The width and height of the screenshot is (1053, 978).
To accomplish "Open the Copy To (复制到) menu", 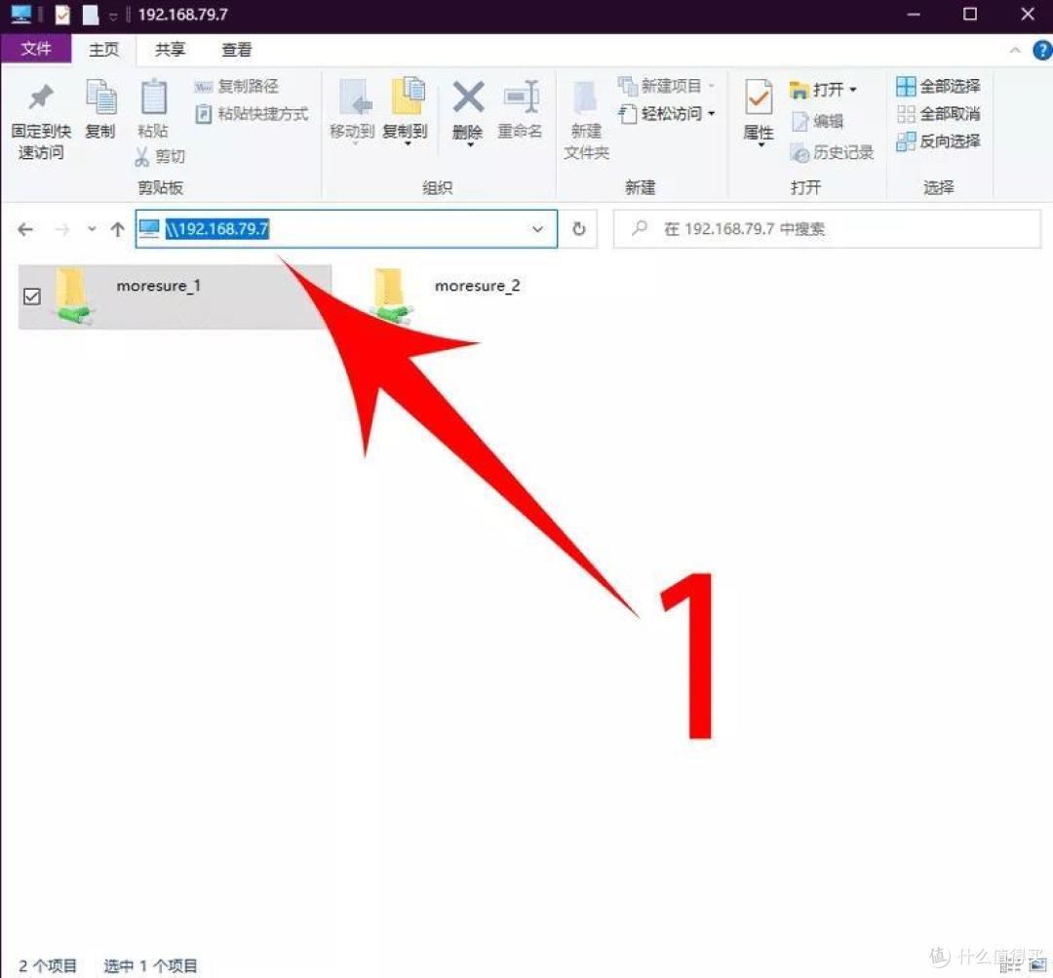I will 405,111.
